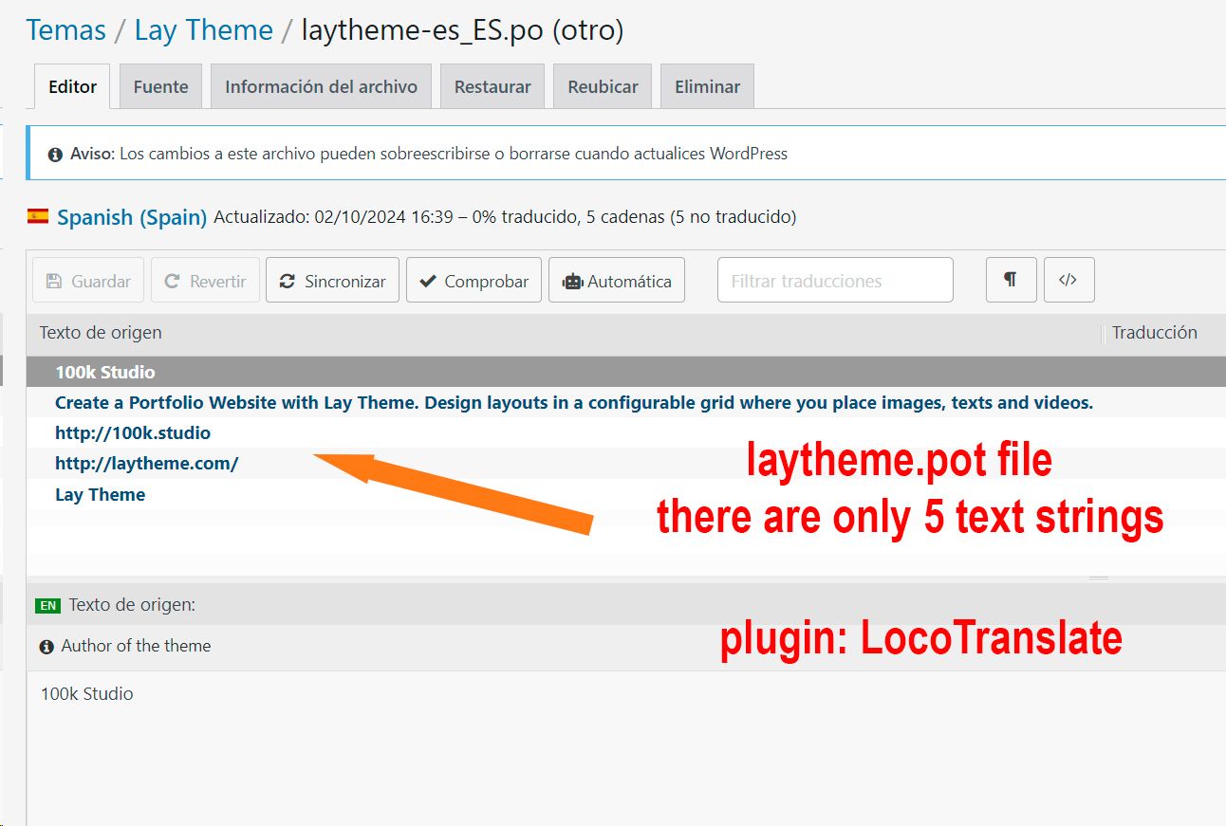Follow the Lay Theme breadcrumb link
The image size is (1226, 826).
click(203, 30)
